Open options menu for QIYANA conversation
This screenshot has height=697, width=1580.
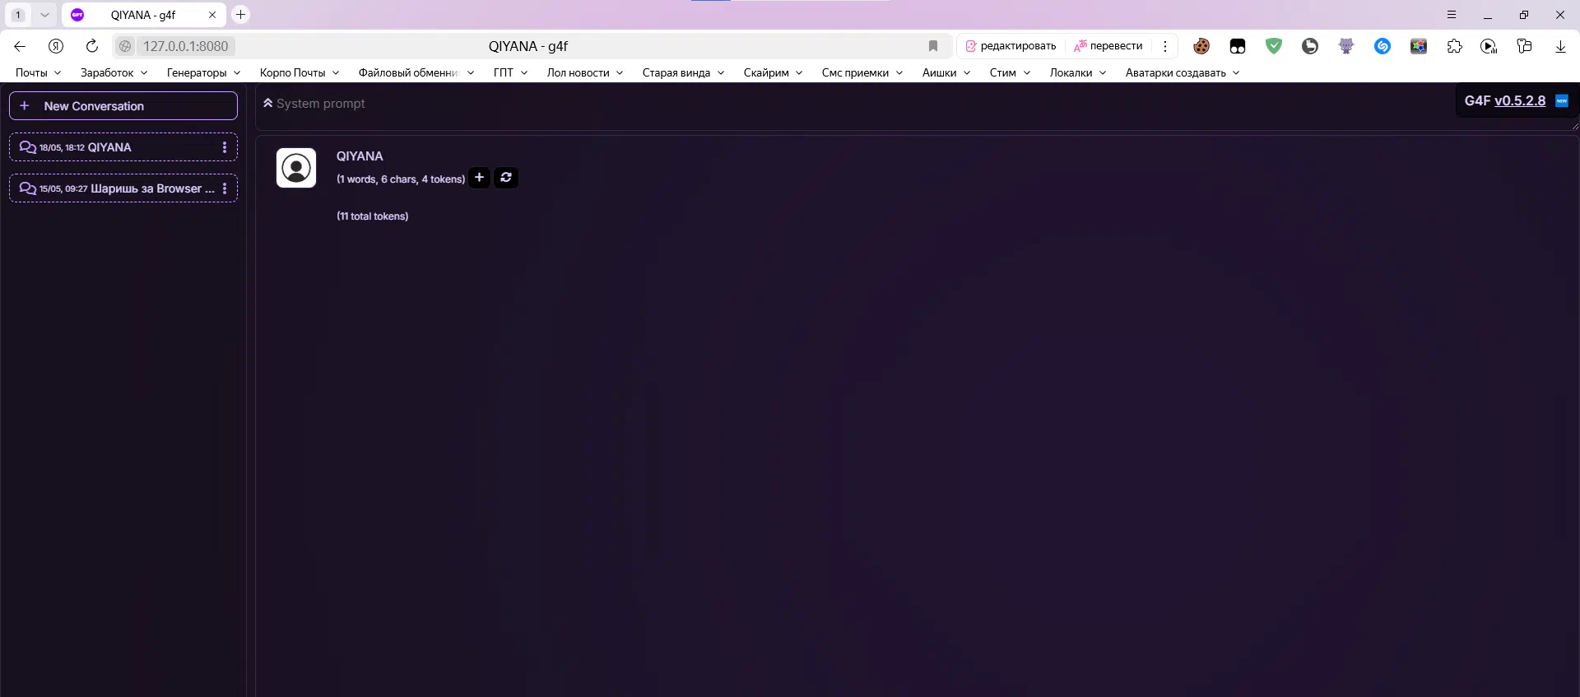(x=225, y=147)
